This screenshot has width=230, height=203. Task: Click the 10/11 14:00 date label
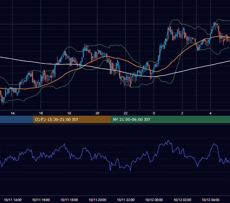click(x=13, y=200)
